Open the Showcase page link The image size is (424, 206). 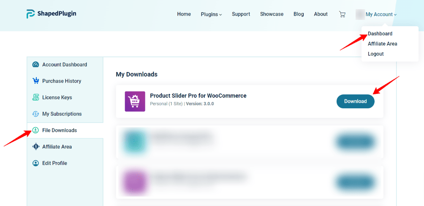click(272, 14)
